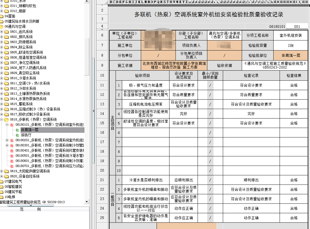Viewport: 310px width, 229px height.
Task: Expand the 0619_太阳能供暖空调系统 node
Action: (2, 171)
